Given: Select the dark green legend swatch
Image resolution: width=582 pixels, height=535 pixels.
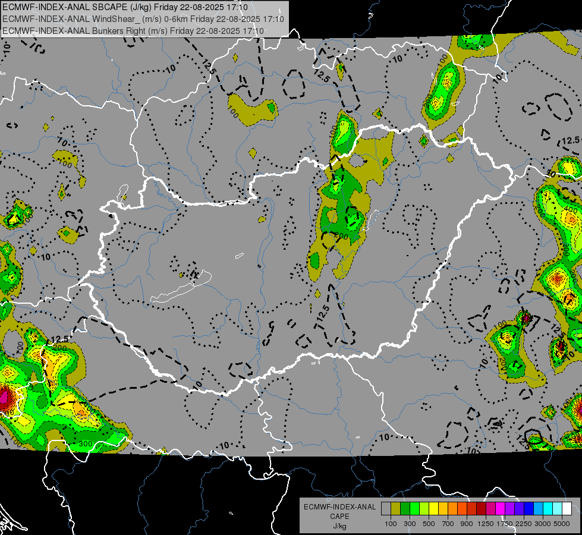Looking at the screenshot, I should tap(405, 509).
